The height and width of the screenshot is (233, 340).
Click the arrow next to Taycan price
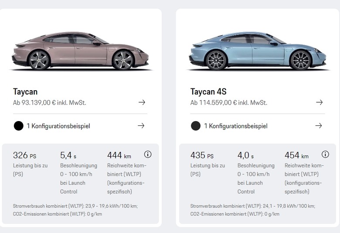[142, 102]
